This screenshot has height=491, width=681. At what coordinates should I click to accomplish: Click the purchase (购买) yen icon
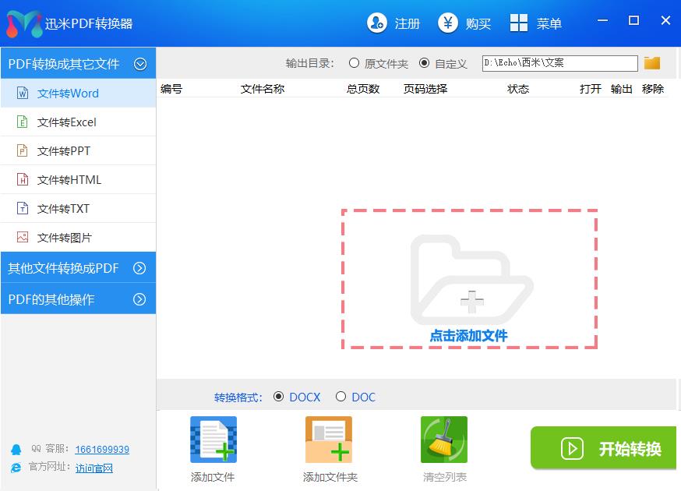pos(448,23)
